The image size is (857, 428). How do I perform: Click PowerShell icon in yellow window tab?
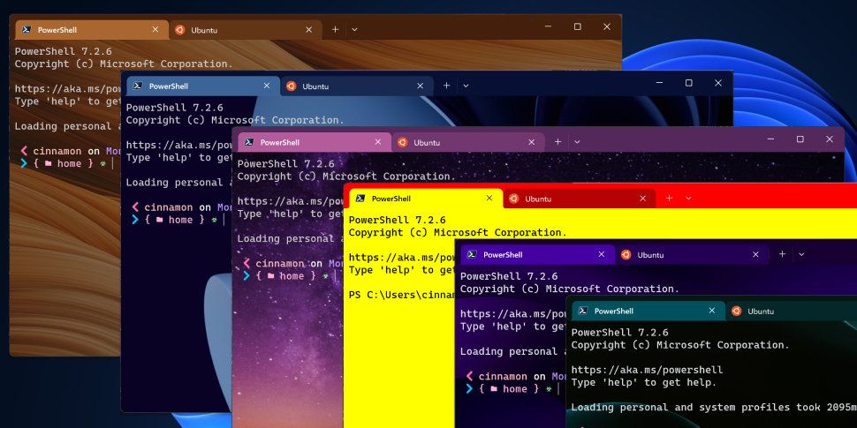point(360,199)
